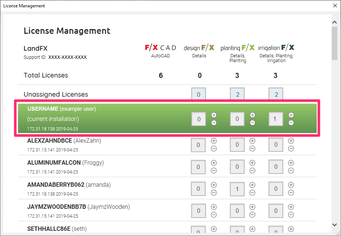This screenshot has height=236, width=341.
Task: Remove a Planting F/X license from JAYMZWOODENBB7B
Action: click(252, 215)
